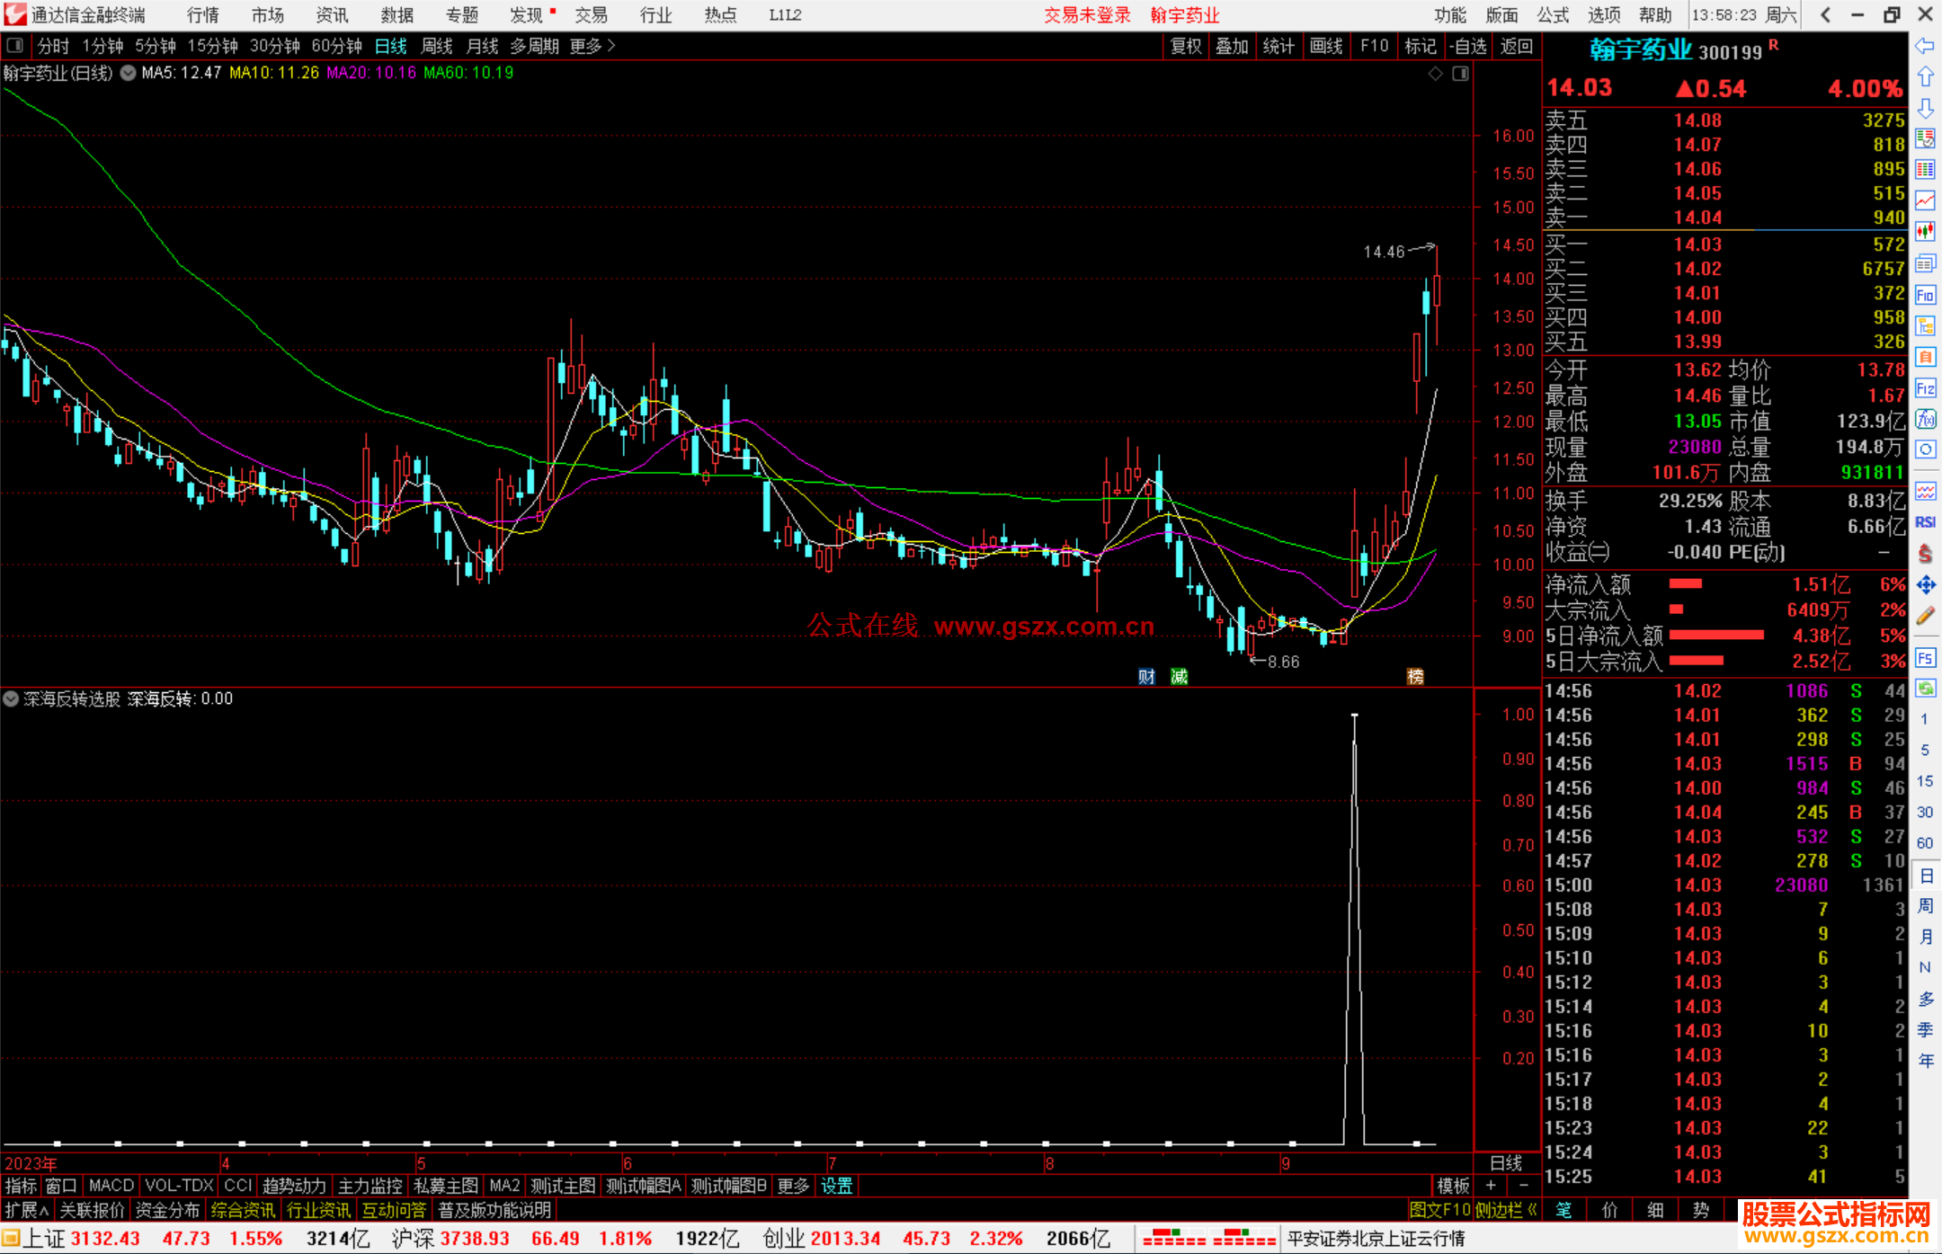Collapse the 侧边栏 sidebar toggle

[1507, 1211]
